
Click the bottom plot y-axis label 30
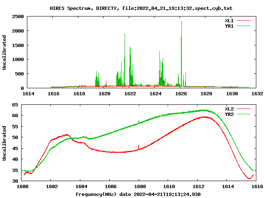[15, 181]
